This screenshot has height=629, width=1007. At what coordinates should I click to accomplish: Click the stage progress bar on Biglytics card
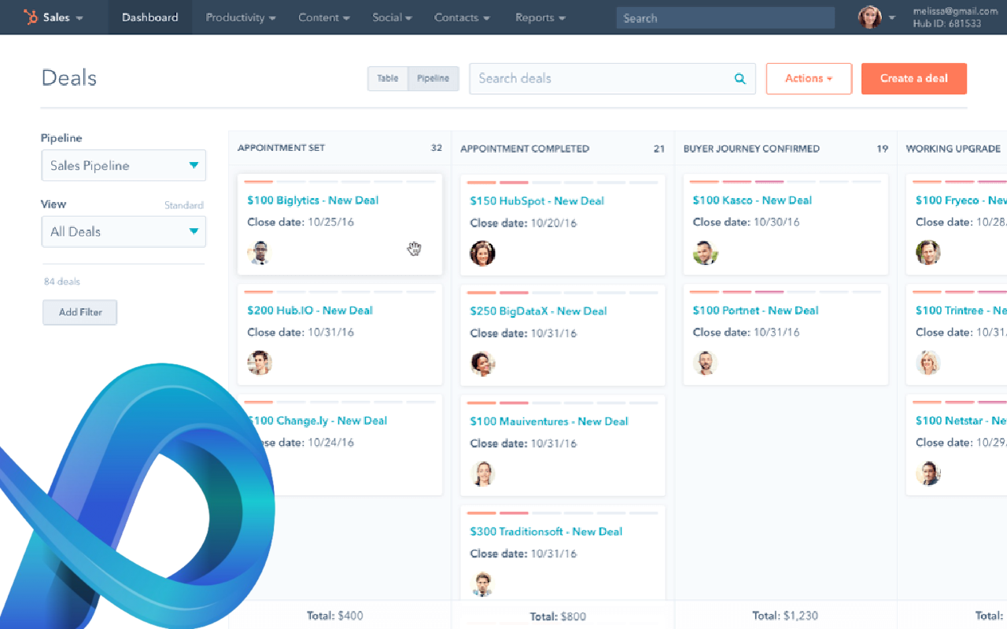pos(340,182)
